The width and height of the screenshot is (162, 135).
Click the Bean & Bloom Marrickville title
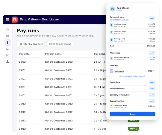click(39, 19)
